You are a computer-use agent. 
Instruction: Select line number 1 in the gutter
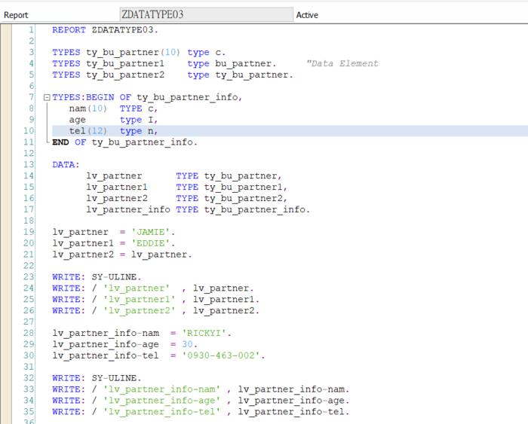pos(31,29)
